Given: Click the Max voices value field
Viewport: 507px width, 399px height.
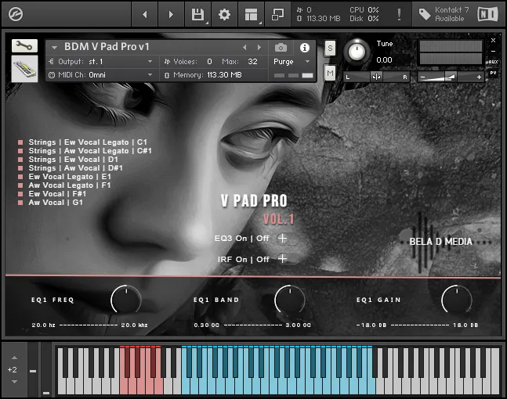Looking at the screenshot, I should (x=252, y=61).
